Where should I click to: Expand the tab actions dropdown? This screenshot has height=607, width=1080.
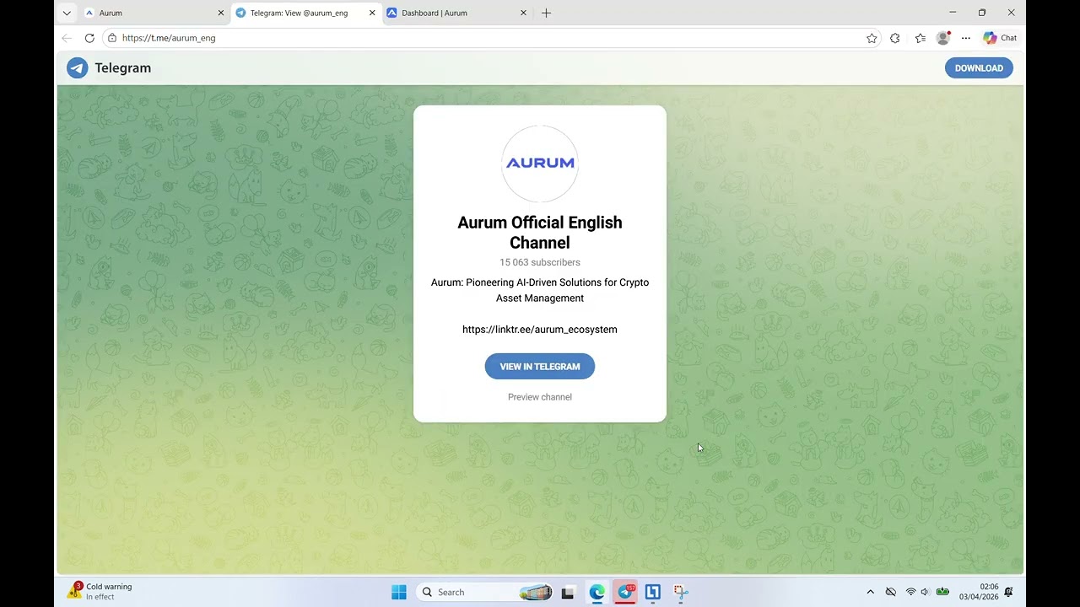click(67, 13)
